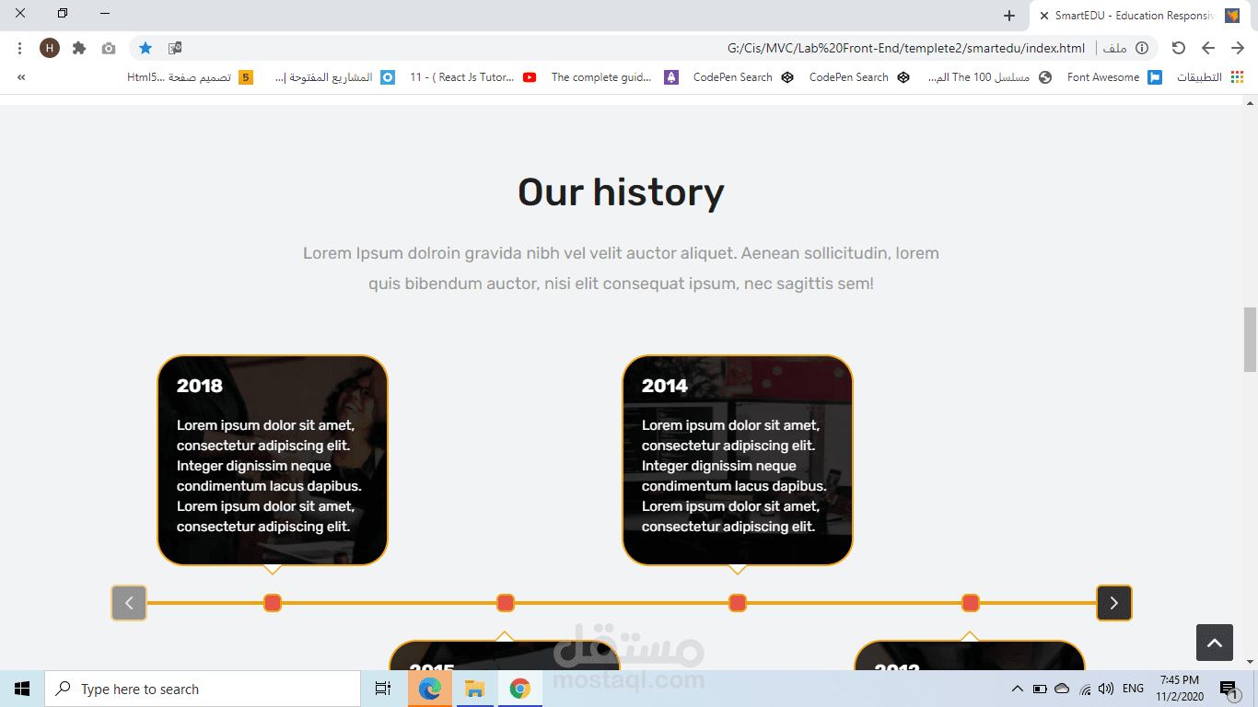Open the React Js Tutor YouTube bookmark
This screenshot has width=1258, height=707.
[473, 77]
